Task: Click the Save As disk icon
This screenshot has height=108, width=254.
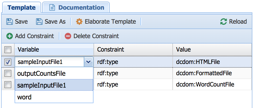Action: tap(39, 22)
